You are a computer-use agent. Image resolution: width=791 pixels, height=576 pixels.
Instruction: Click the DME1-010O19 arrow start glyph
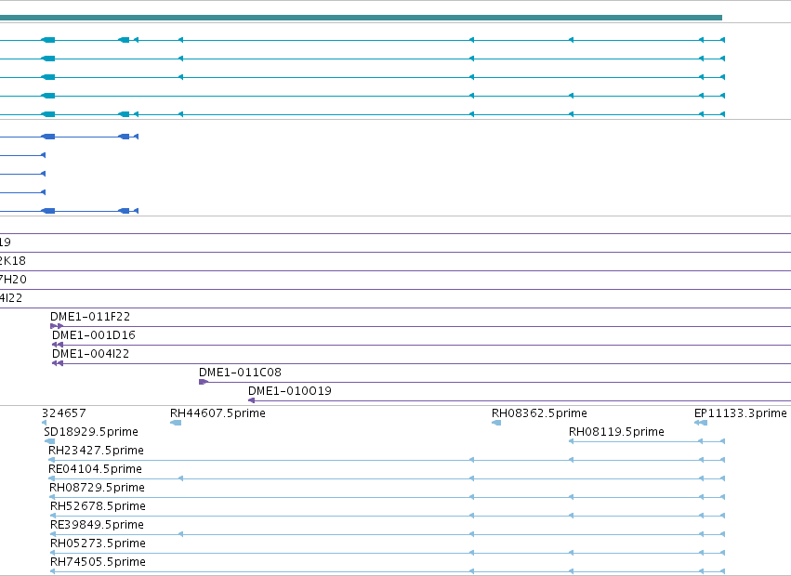[251, 400]
